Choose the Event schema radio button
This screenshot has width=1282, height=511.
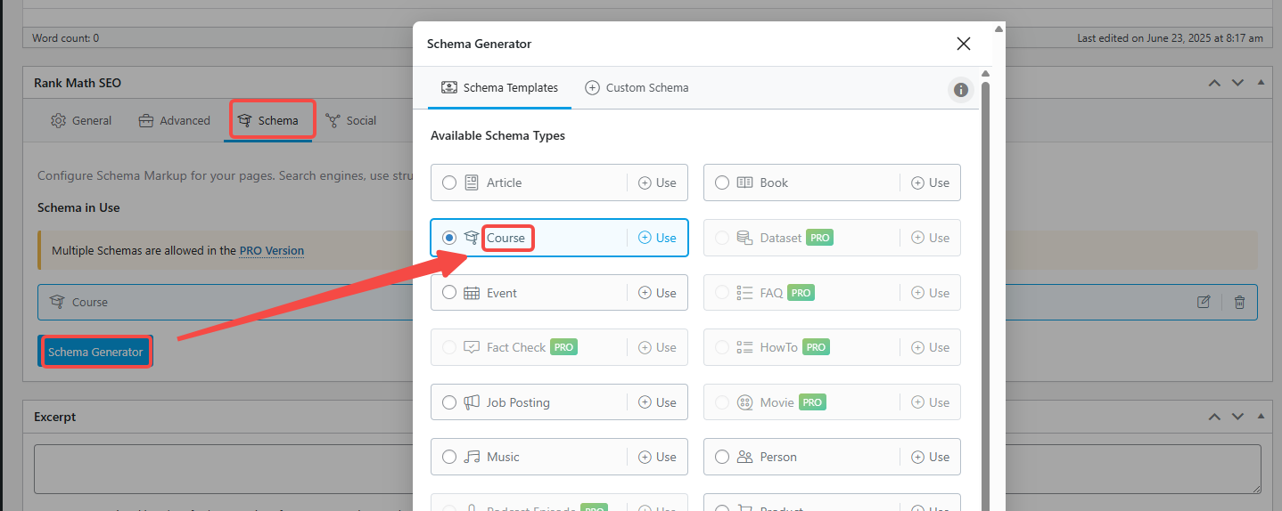click(449, 293)
